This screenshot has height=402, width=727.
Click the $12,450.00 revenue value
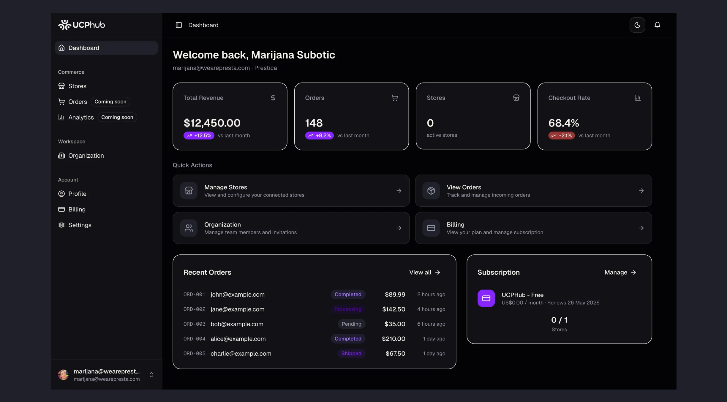tap(212, 123)
